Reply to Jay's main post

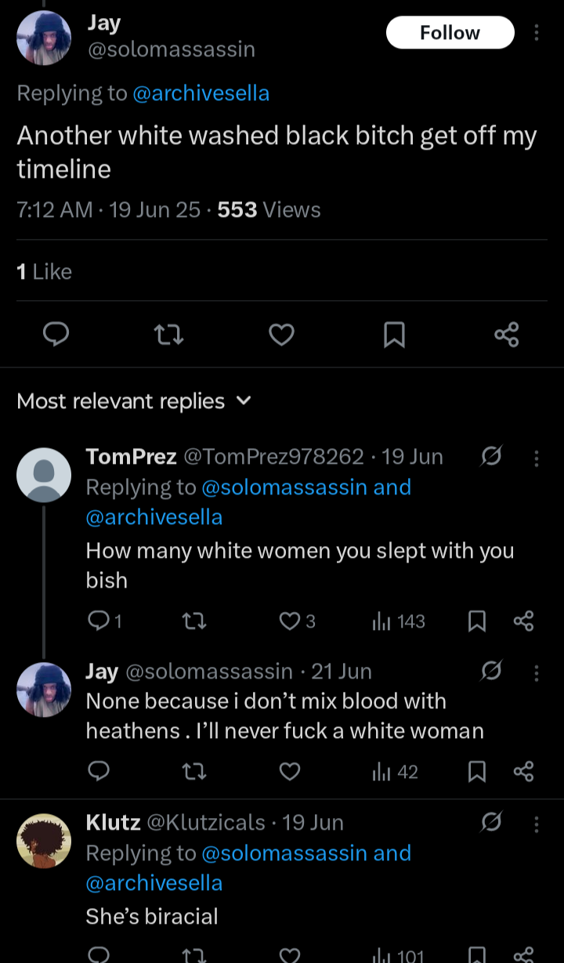[55, 335]
